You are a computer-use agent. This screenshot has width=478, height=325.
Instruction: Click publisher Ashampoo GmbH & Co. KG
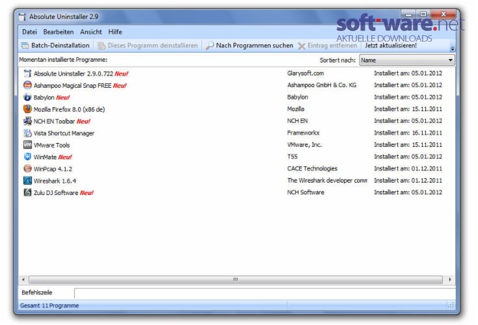coord(322,85)
